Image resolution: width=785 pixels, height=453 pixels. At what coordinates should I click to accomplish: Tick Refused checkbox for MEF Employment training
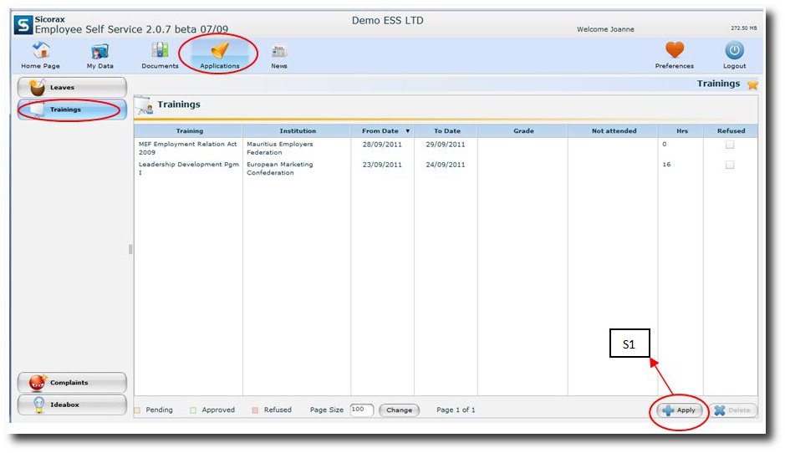(x=730, y=145)
